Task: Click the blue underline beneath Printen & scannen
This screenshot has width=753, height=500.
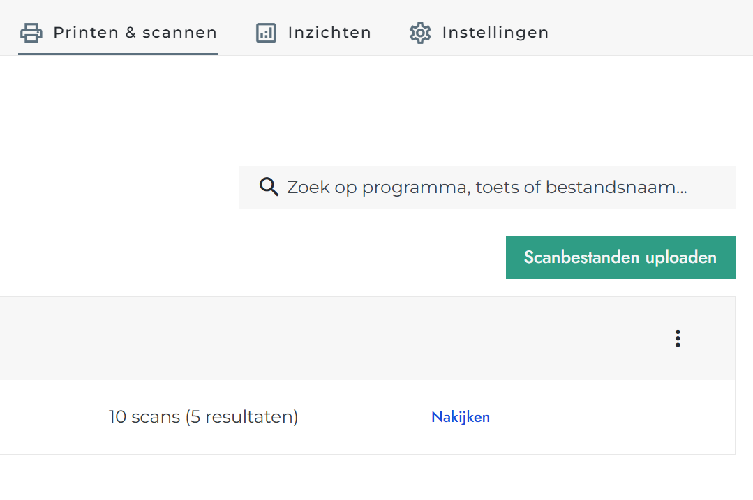Action: click(118, 54)
